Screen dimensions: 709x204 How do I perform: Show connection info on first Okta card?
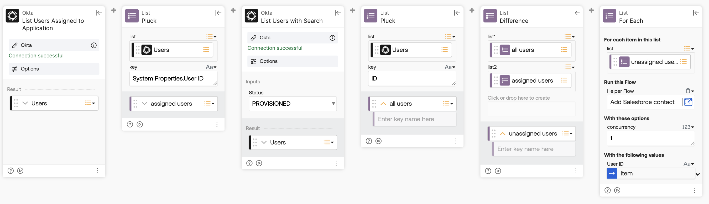[93, 45]
